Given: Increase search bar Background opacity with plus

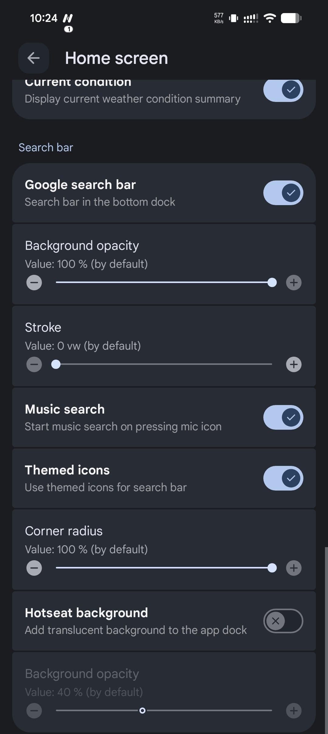Looking at the screenshot, I should tap(294, 283).
